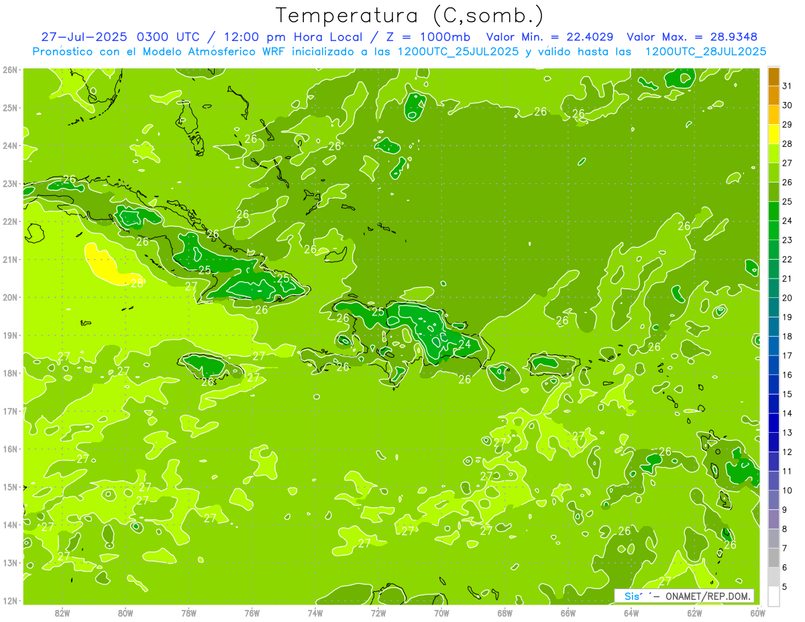Click the latitude label "17N"

coord(10,411)
